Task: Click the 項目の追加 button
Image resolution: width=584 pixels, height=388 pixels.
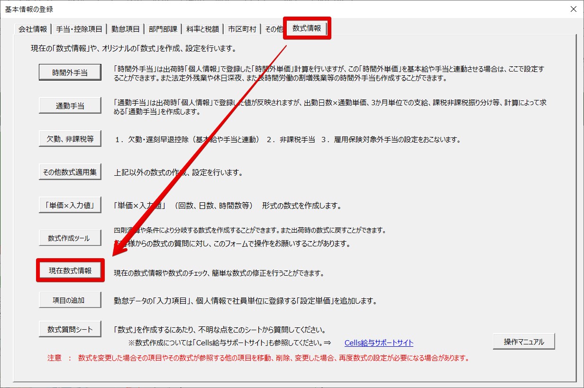Action: (70, 300)
